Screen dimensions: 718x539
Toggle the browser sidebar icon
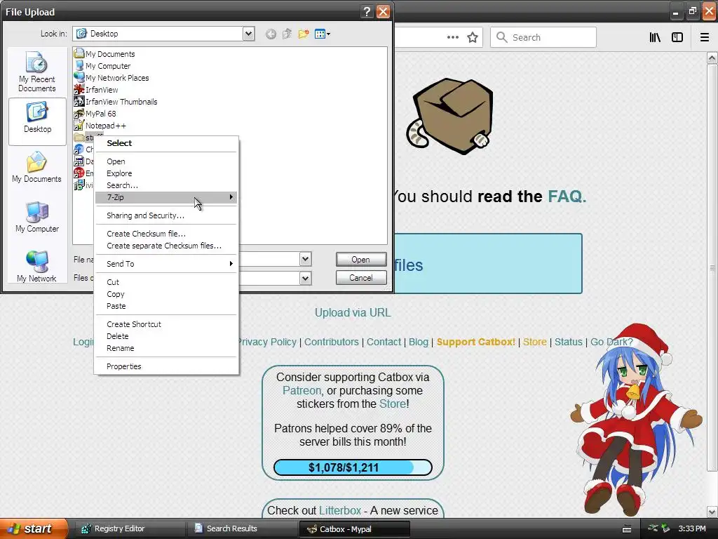[x=677, y=37]
